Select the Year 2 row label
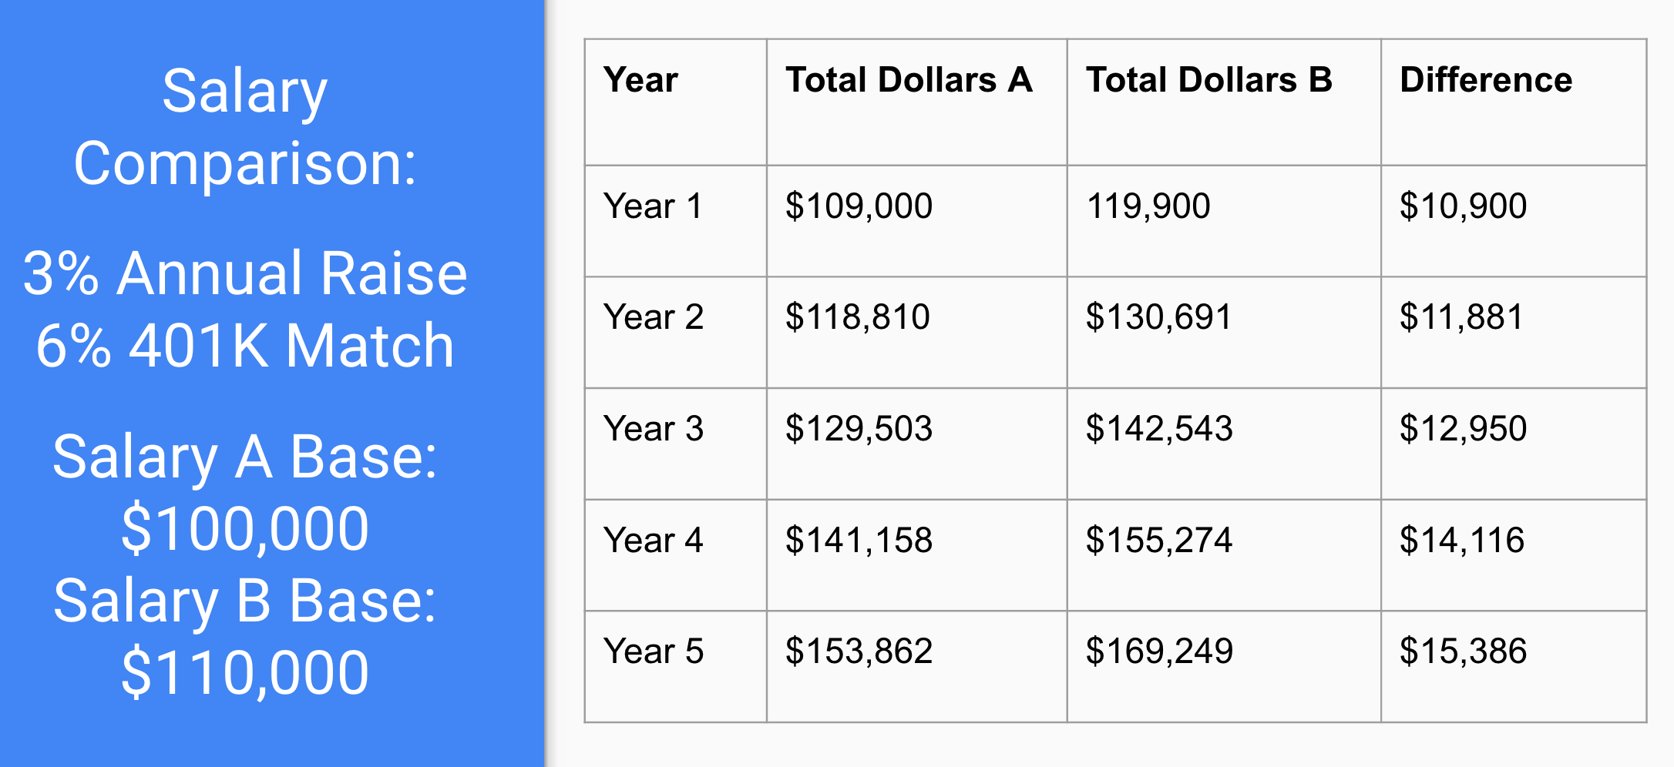Screen dimensions: 1674x767 653,317
